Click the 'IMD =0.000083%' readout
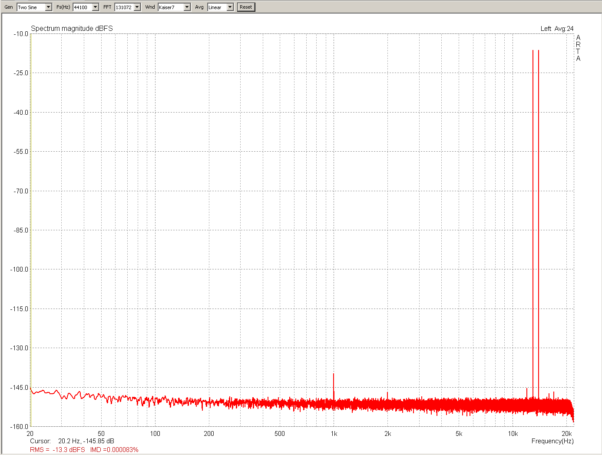 [114, 449]
